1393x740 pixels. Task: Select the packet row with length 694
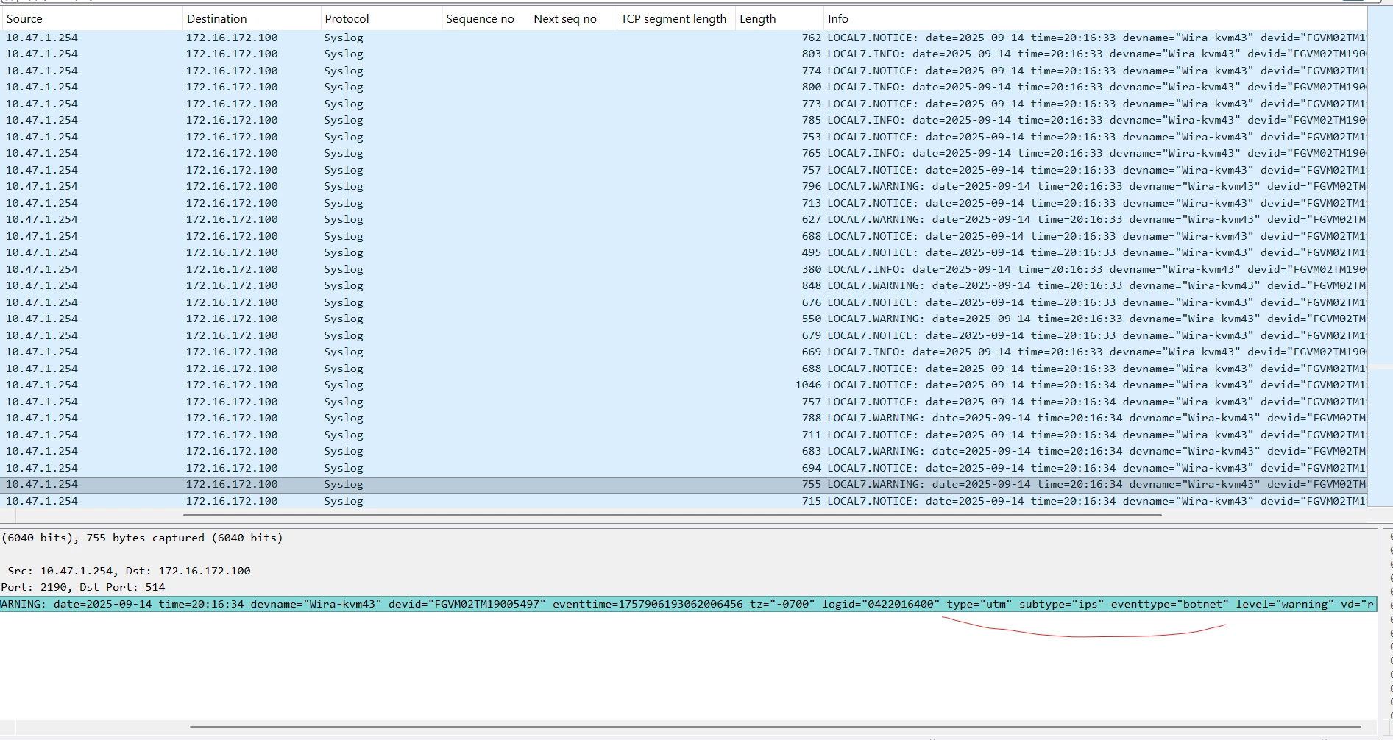pos(684,468)
